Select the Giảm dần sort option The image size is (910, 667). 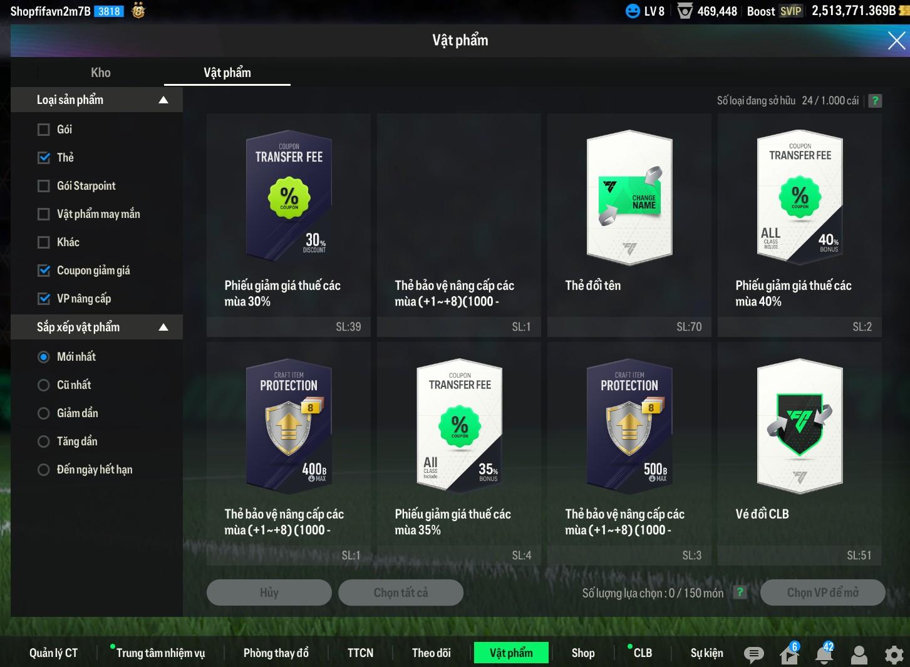[44, 413]
